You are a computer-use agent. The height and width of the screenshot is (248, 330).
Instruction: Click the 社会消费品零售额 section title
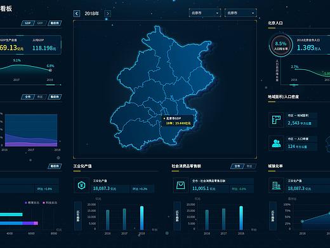(x=186, y=166)
